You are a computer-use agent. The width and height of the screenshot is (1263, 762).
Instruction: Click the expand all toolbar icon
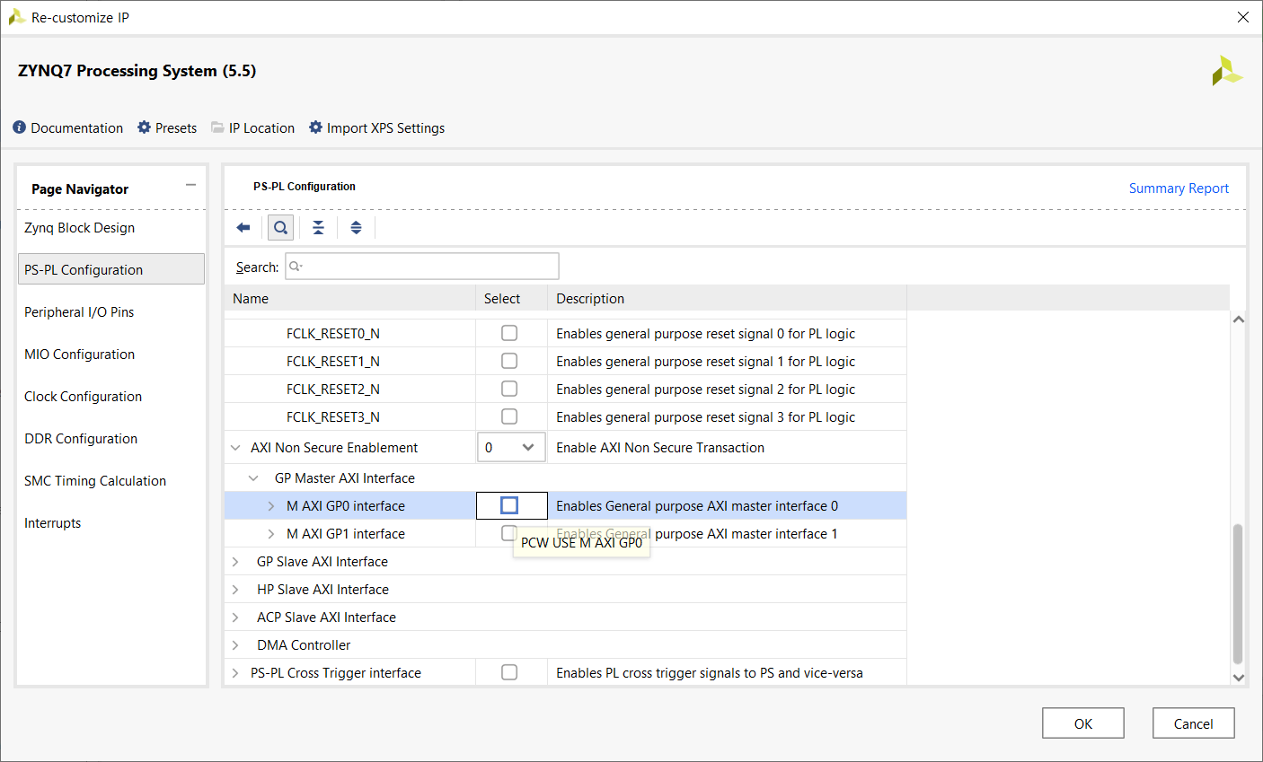click(x=356, y=228)
